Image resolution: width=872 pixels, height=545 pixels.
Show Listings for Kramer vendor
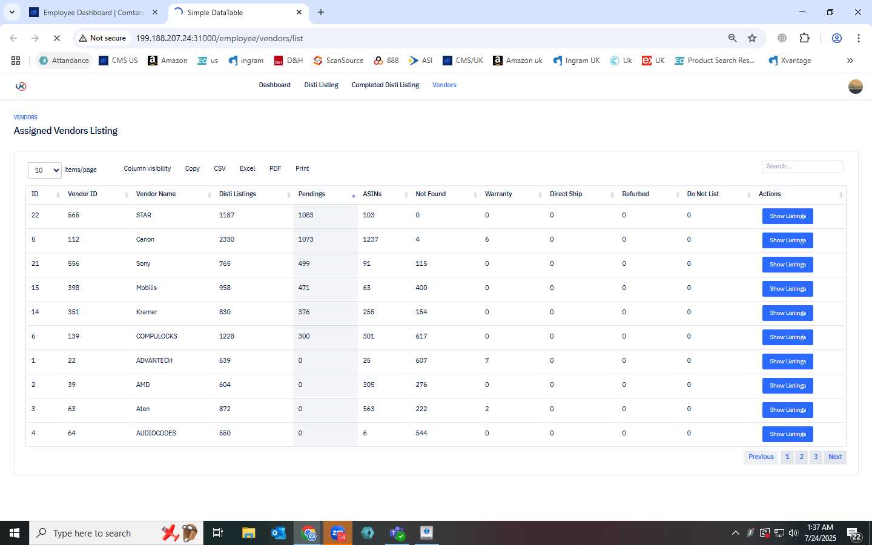[787, 313]
